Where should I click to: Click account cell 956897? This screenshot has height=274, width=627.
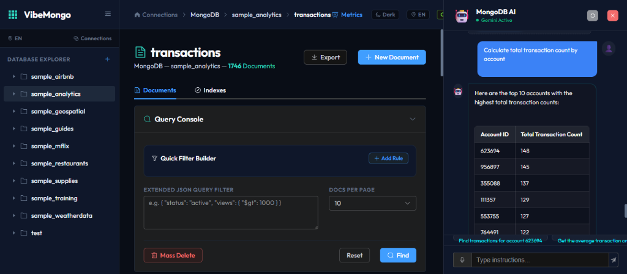point(495,167)
